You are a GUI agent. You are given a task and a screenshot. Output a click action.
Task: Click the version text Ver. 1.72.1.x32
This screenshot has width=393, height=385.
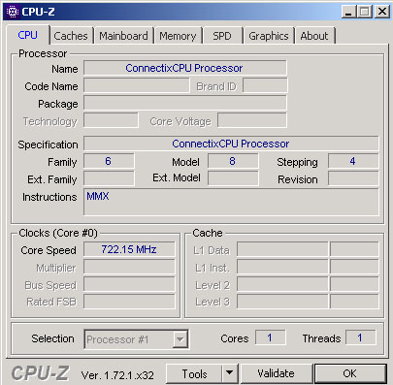117,375
